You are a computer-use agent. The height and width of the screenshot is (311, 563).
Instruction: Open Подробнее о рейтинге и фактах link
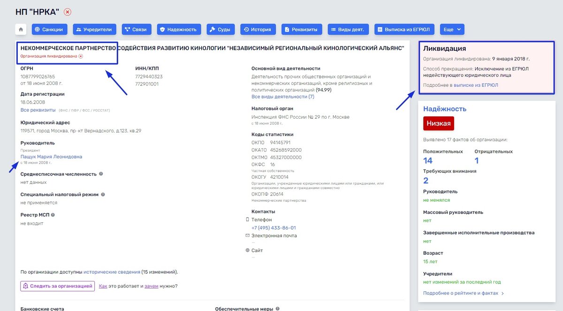[464, 293]
